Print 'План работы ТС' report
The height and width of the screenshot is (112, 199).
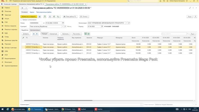[70, 16]
